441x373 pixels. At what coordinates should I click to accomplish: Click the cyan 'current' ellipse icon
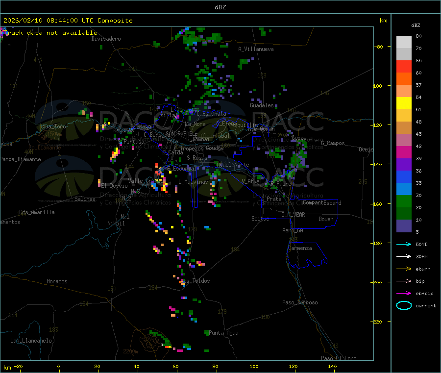pos(404,305)
